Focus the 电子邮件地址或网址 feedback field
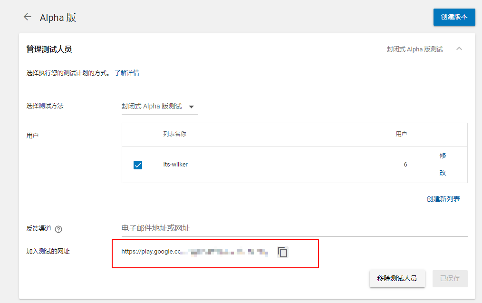 (295, 228)
